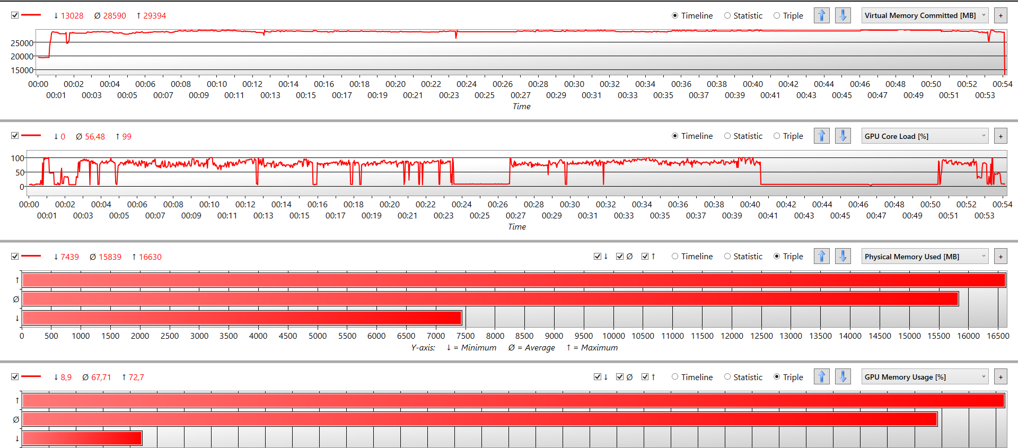
Task: Add graph after GPU Core Load panel
Action: [1001, 136]
